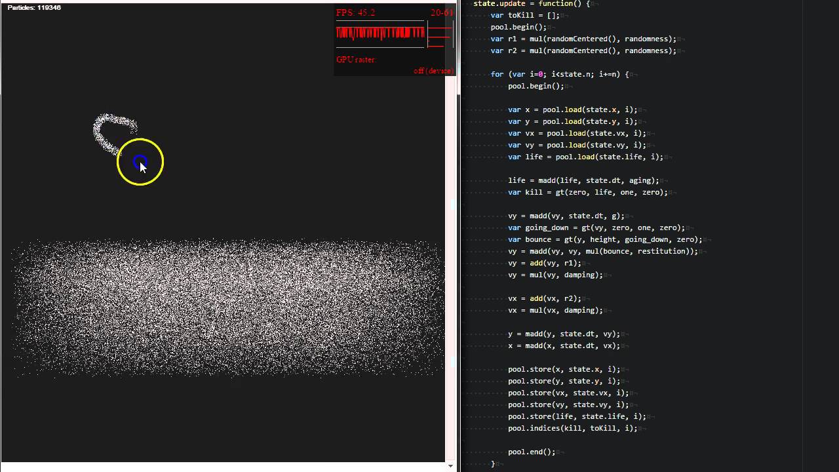Click the restitution madd line
Image resolution: width=839 pixels, height=472 pixels.
[x=603, y=251]
